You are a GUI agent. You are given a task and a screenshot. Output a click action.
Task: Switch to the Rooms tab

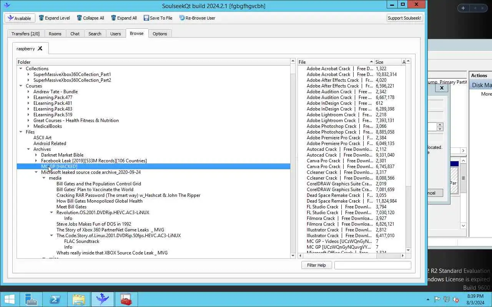(55, 34)
